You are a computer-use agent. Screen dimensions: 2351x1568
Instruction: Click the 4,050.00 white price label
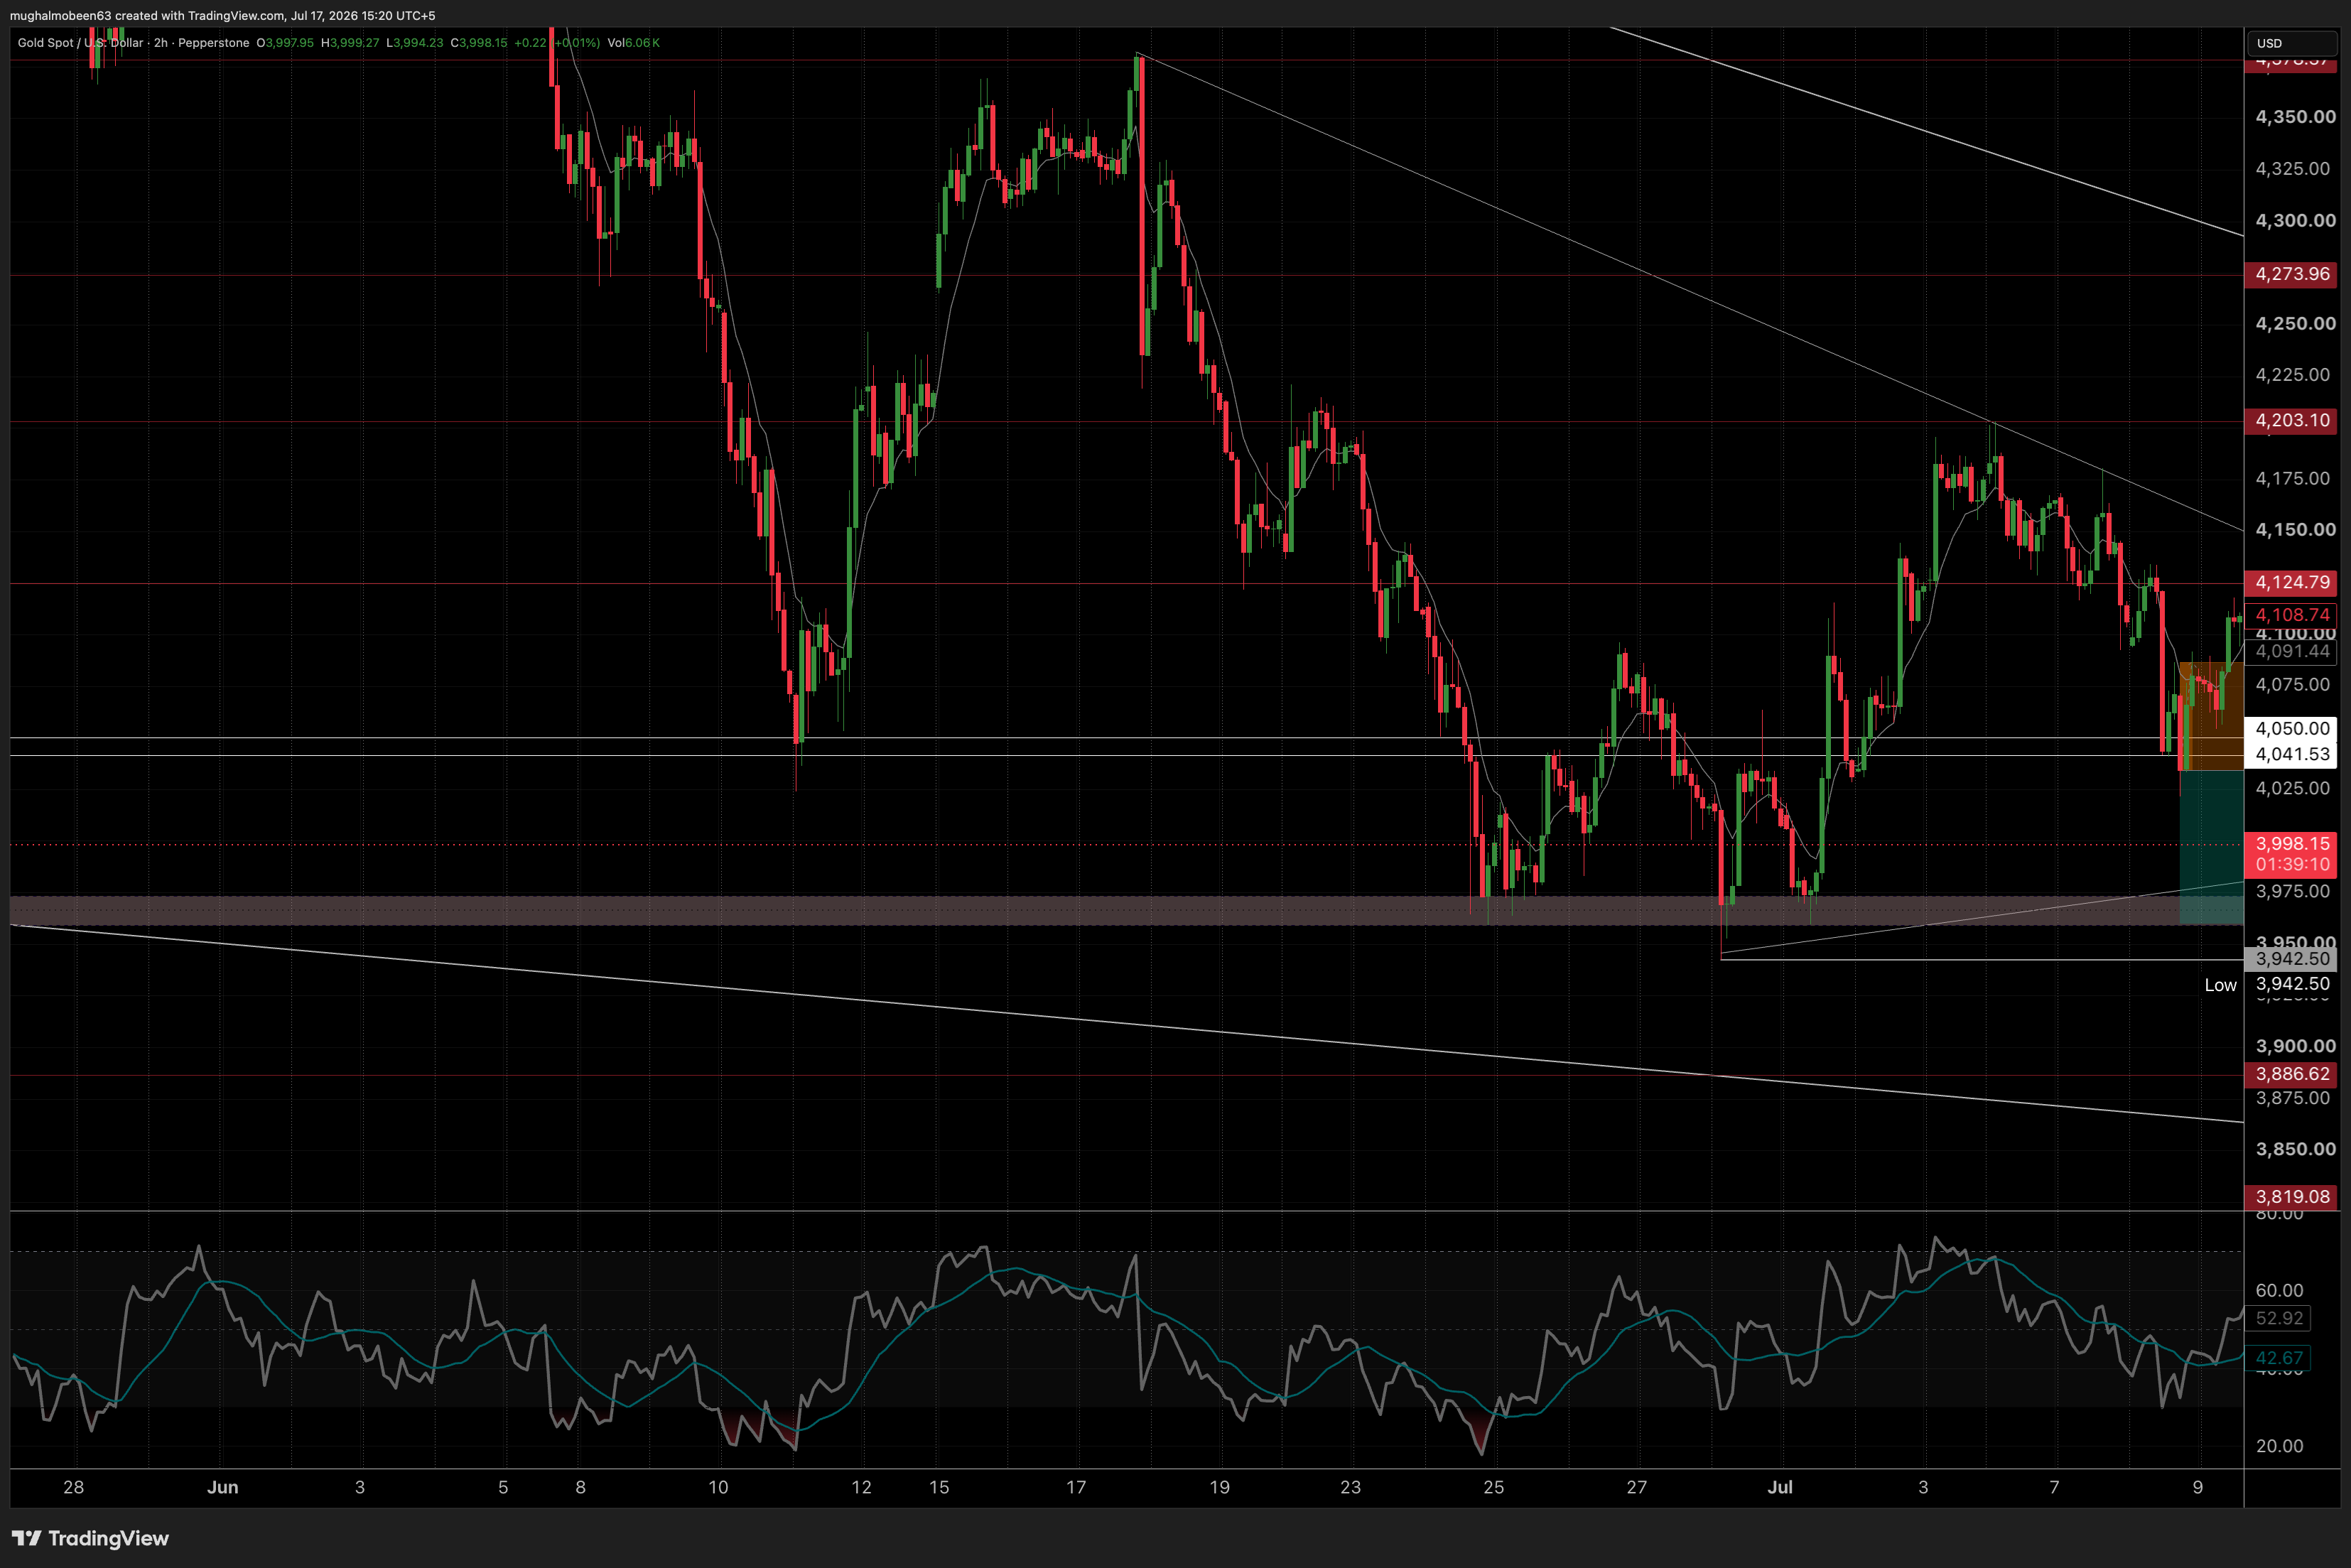(x=2291, y=729)
